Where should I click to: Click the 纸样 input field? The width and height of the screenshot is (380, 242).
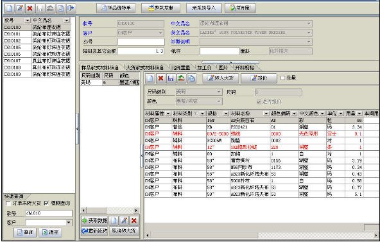tap(220, 51)
